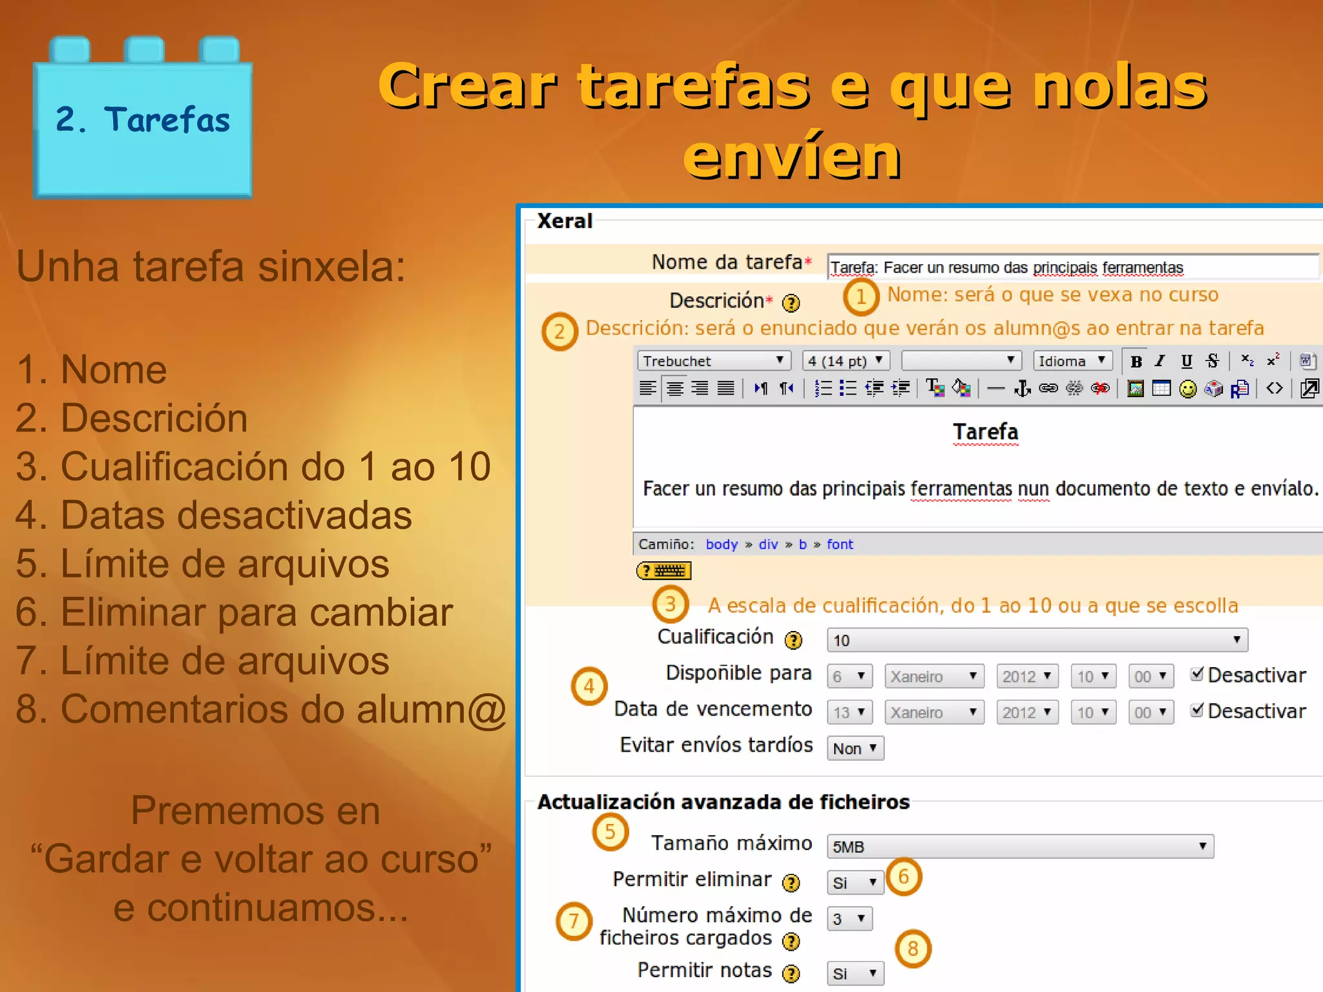Insert a special character using the cube icon
This screenshot has height=992, width=1323.
click(x=1213, y=388)
